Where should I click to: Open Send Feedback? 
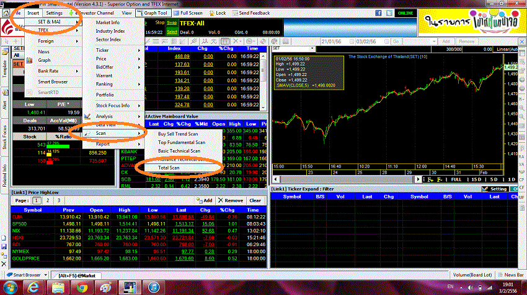click(251, 13)
